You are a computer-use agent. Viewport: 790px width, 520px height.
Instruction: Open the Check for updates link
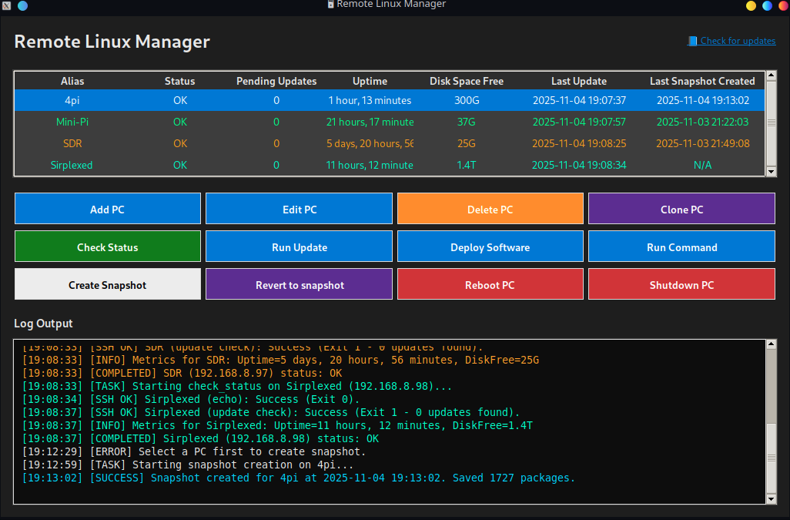coord(737,41)
